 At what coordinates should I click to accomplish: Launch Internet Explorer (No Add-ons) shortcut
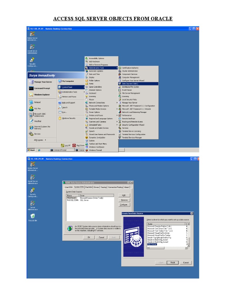[40, 128]
